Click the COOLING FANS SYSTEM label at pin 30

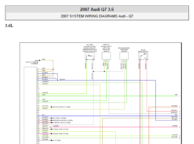[x=60, y=134]
